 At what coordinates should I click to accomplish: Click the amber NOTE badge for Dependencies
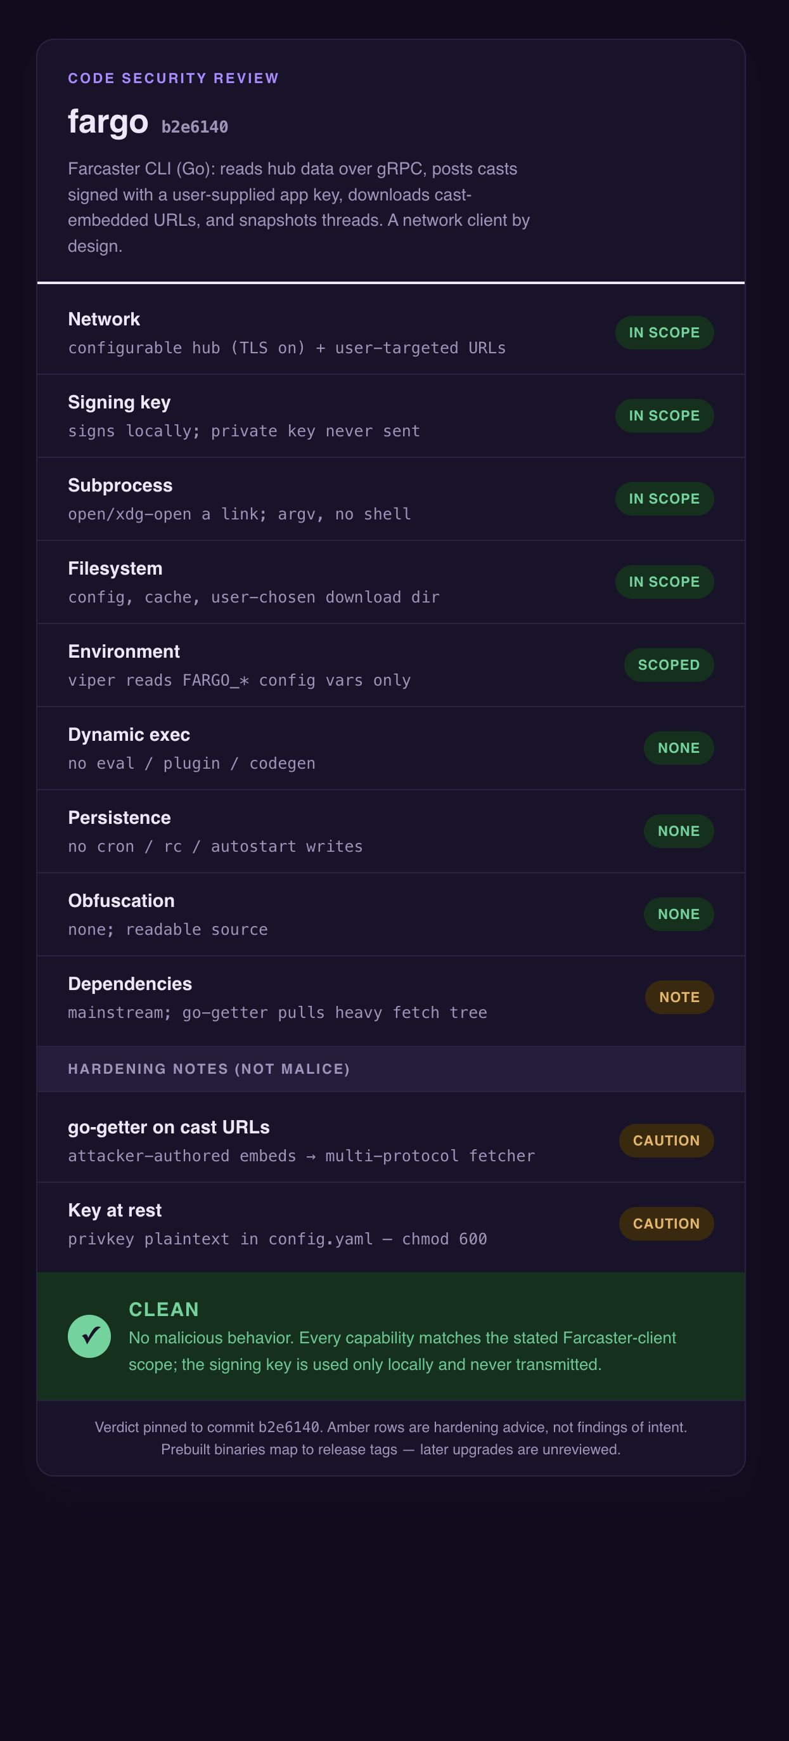(x=679, y=998)
